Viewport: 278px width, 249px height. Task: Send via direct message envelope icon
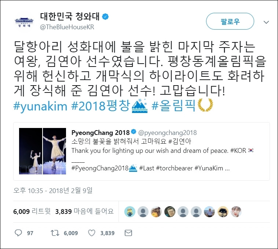[x=128, y=233]
